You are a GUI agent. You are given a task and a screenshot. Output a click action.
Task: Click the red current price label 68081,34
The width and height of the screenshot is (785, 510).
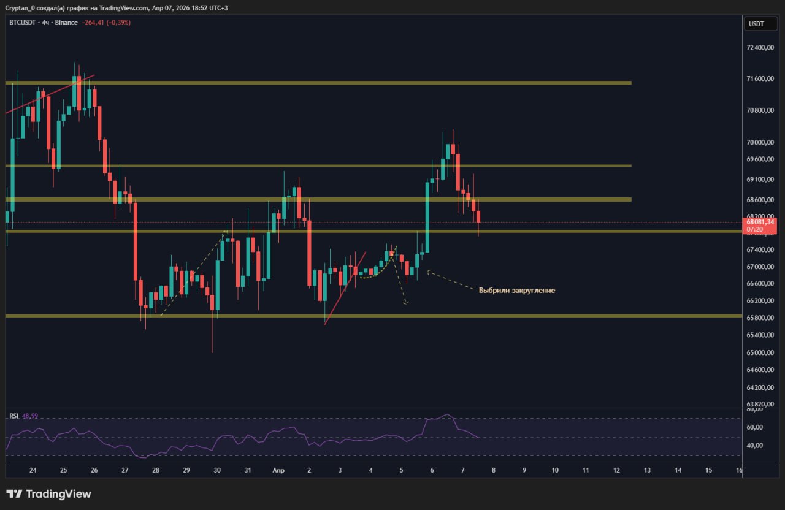760,222
